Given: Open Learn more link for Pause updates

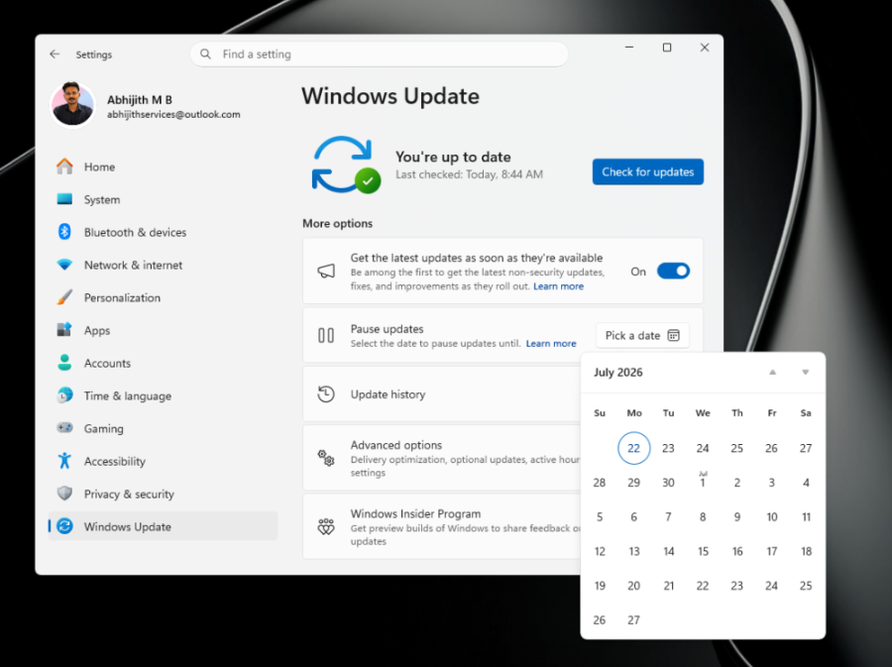Looking at the screenshot, I should pos(551,344).
